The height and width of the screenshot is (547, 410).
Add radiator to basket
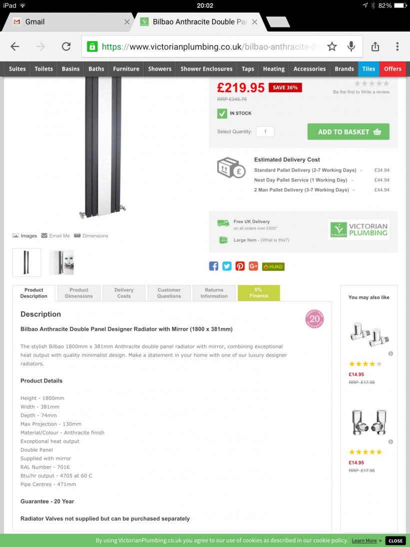[x=349, y=131]
